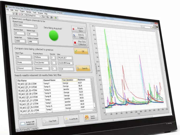Viewport: 180px width, 135px height.
Task: Open the Edit menu
Action: [x=12, y=10]
